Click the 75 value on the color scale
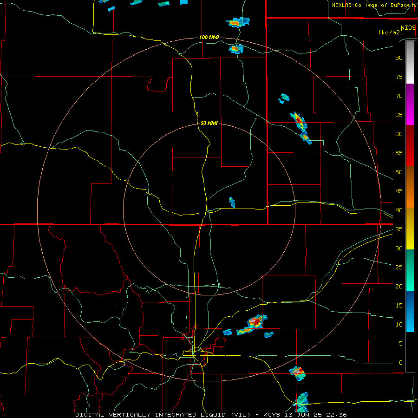The height and width of the screenshot is (418, 418). coord(399,77)
